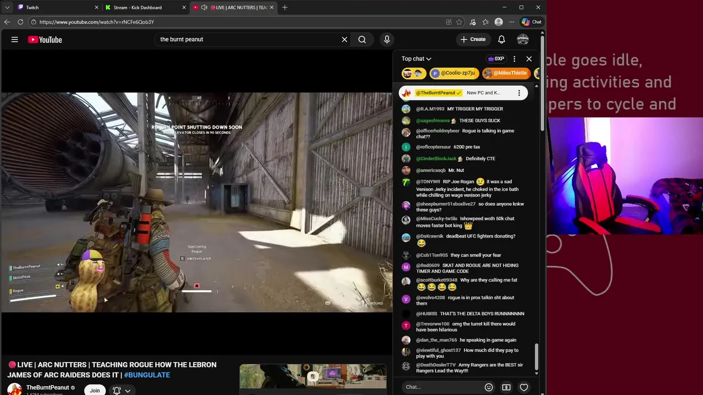Open the emoji picker in chat

(489, 387)
